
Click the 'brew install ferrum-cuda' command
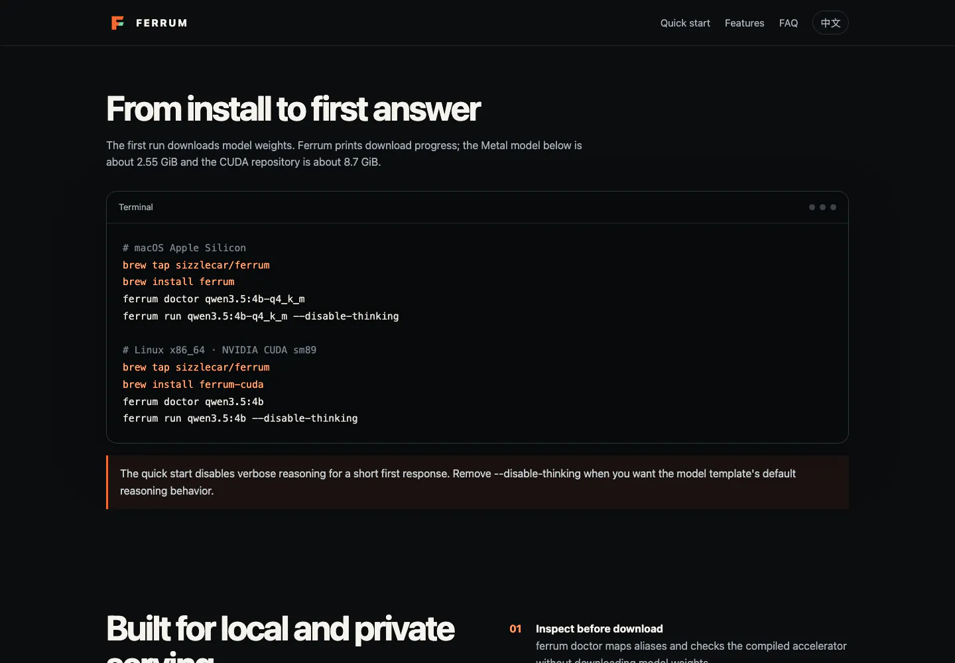193,385
